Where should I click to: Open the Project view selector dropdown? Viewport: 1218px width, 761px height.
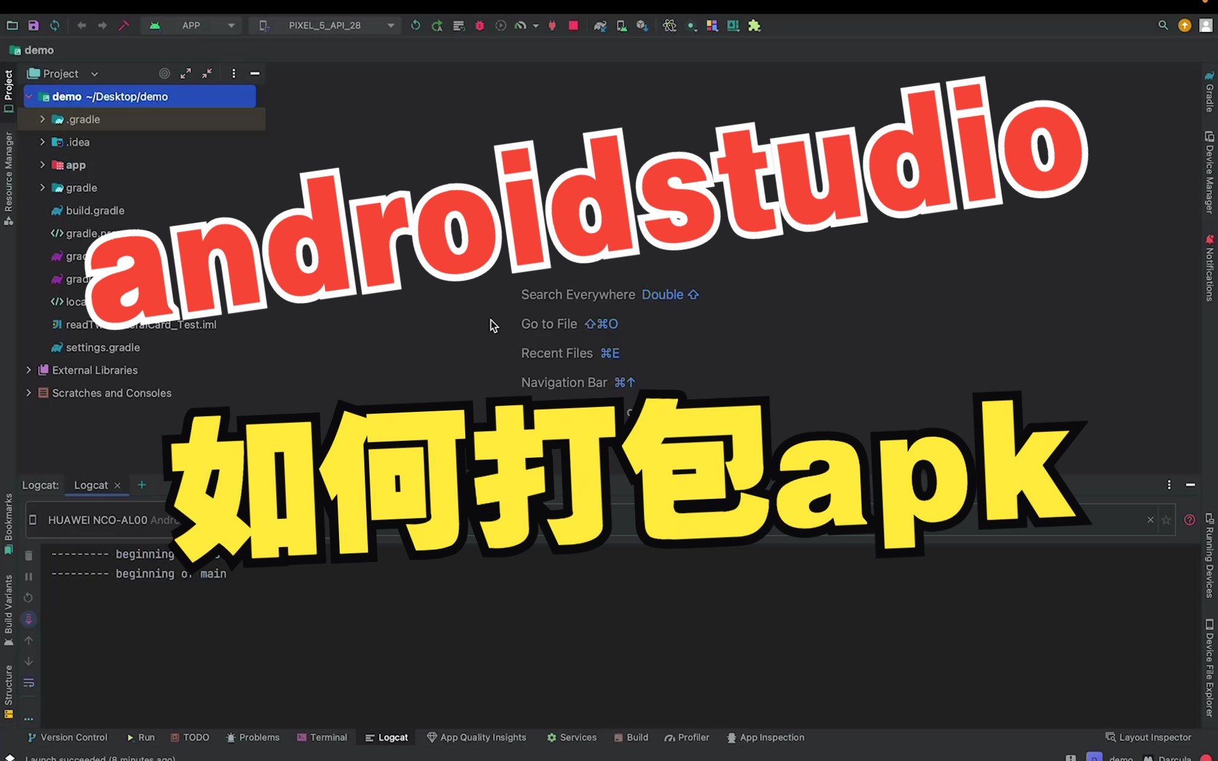coord(63,74)
